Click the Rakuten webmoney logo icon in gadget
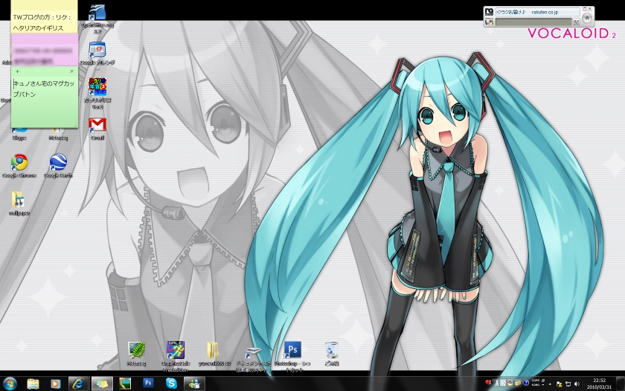 [489, 22]
